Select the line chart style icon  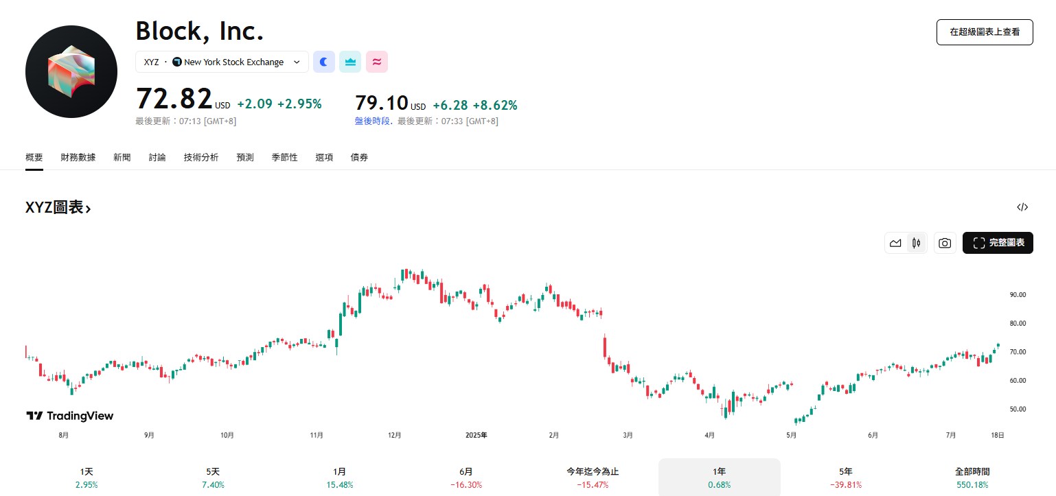tap(895, 242)
